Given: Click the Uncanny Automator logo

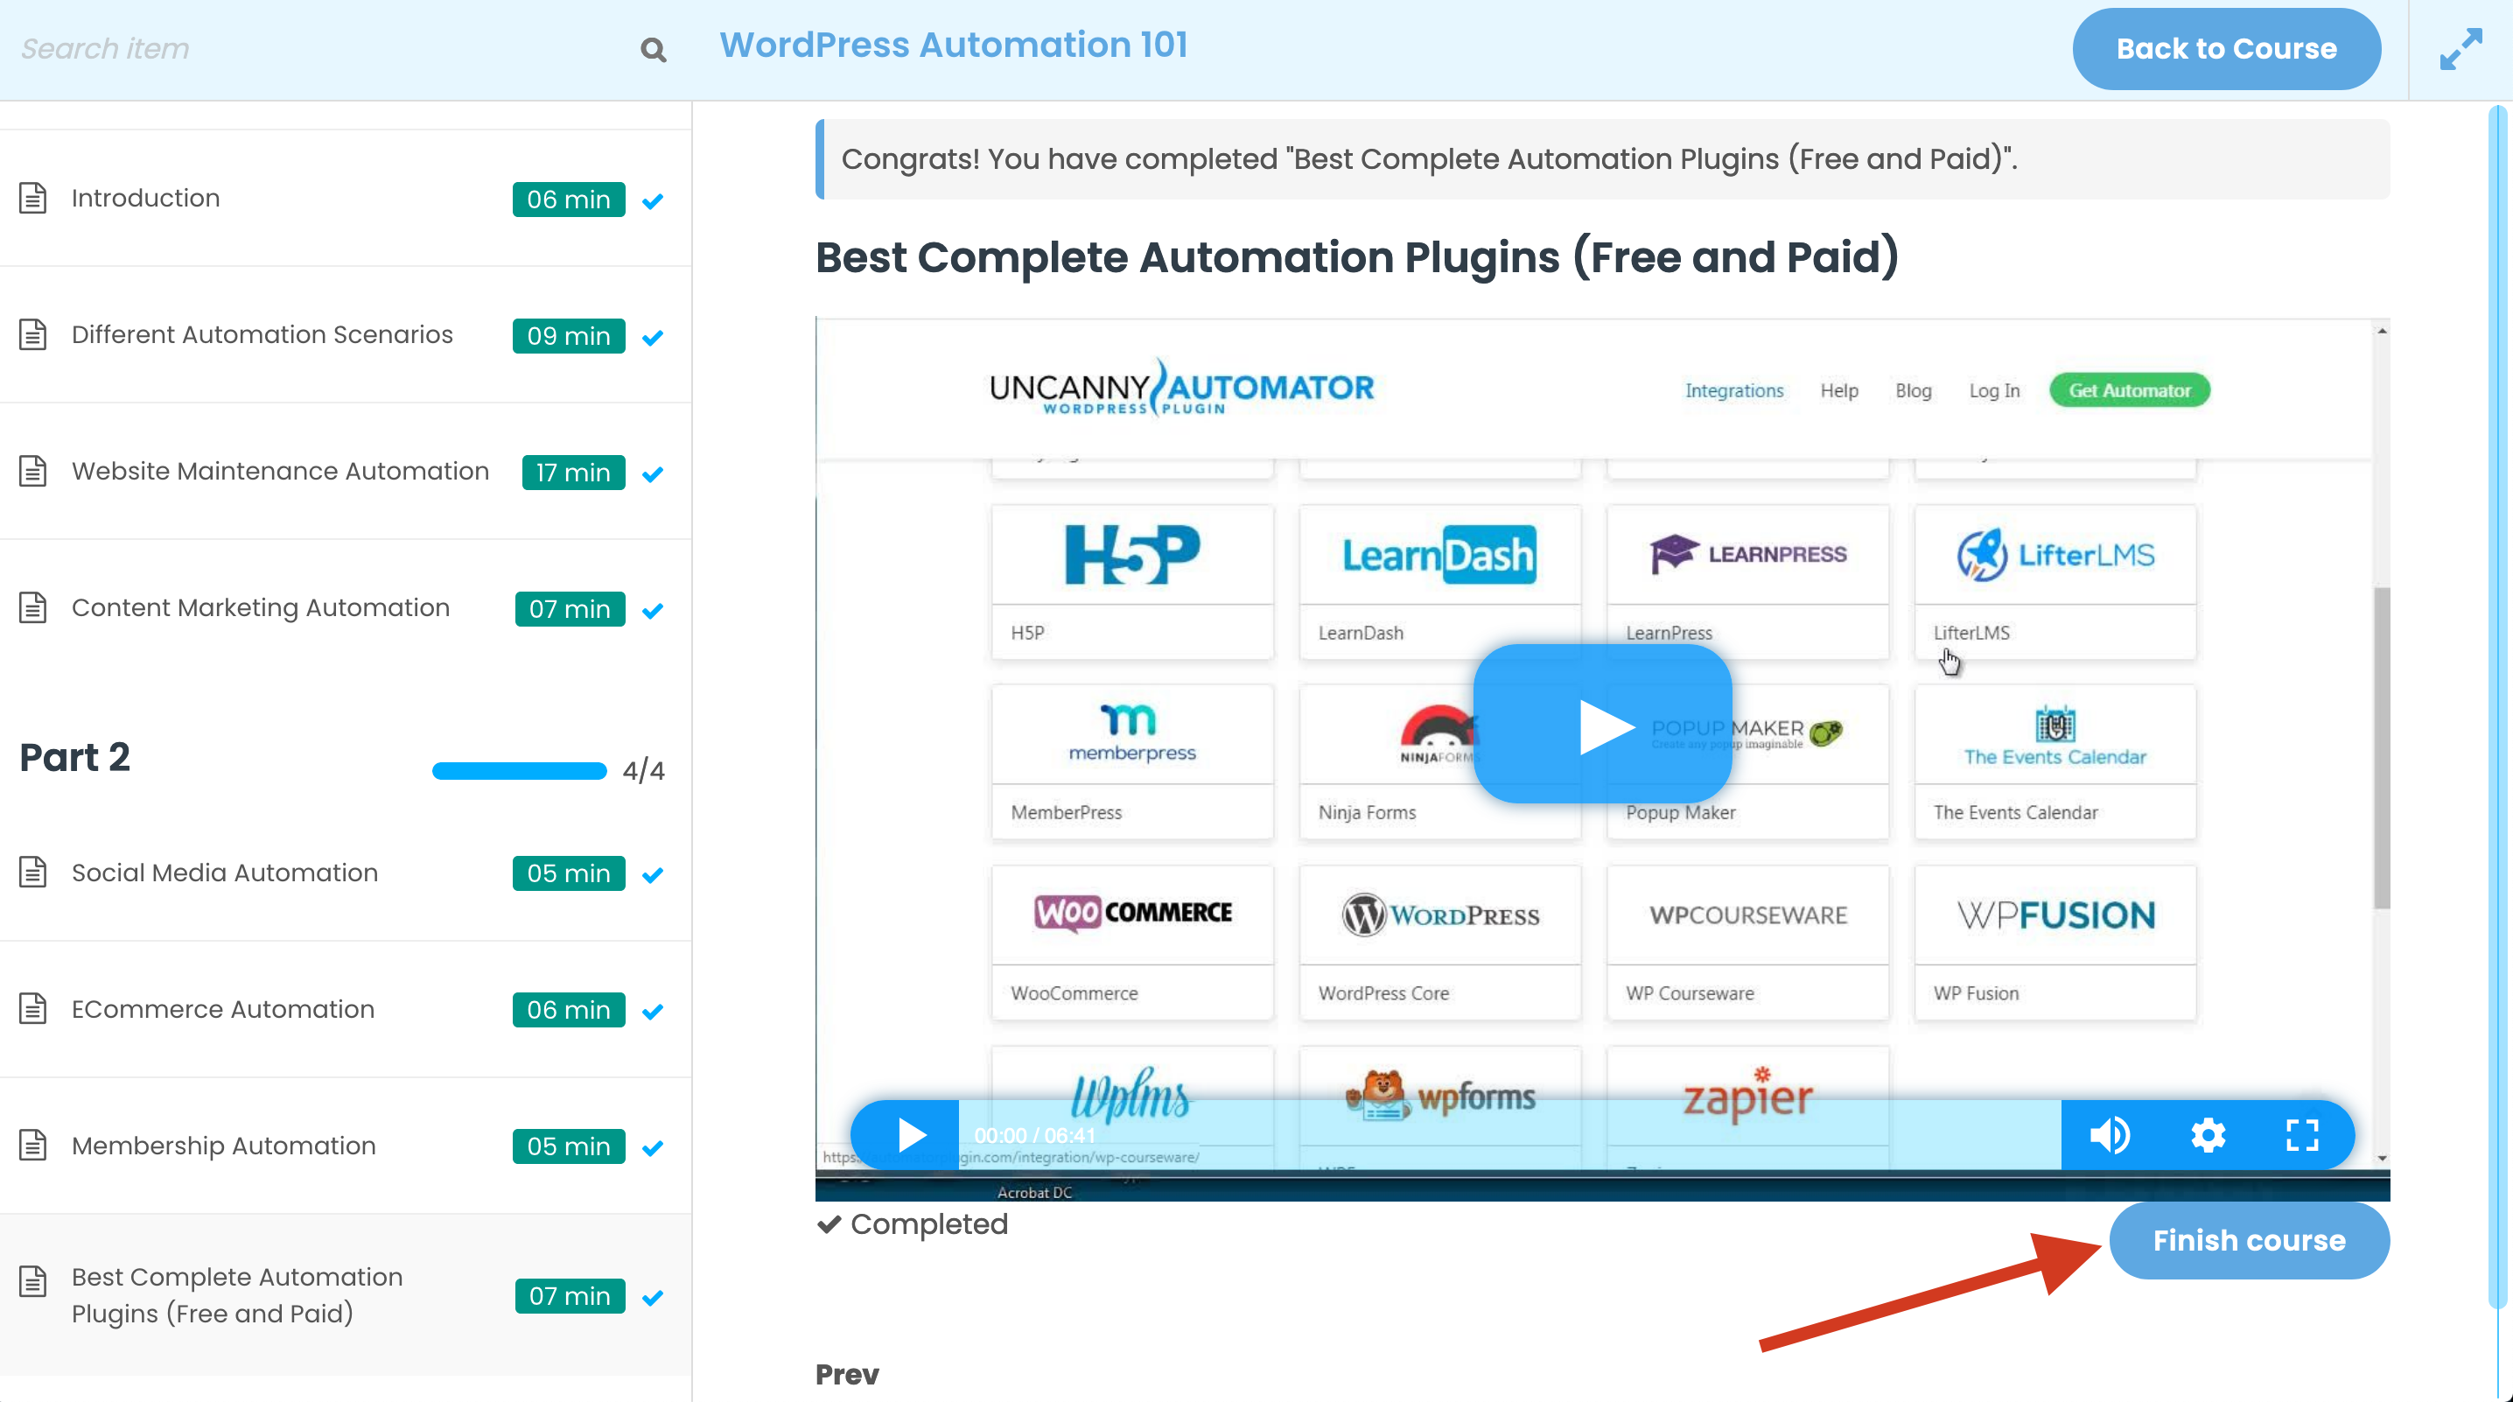Looking at the screenshot, I should point(1181,389).
